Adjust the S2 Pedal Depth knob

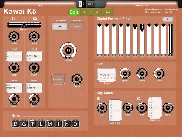point(34,68)
